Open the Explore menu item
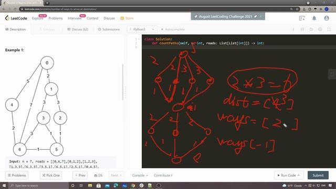Image resolution: width=336 pixels, height=189 pixels. click(37, 18)
